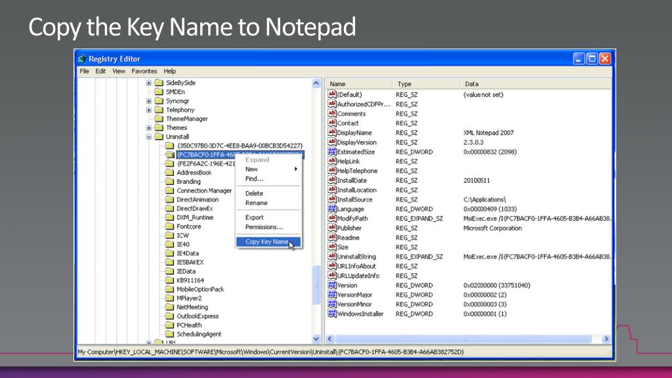Click the Registry Editor title bar icon
This screenshot has width=672, height=378.
[82, 58]
